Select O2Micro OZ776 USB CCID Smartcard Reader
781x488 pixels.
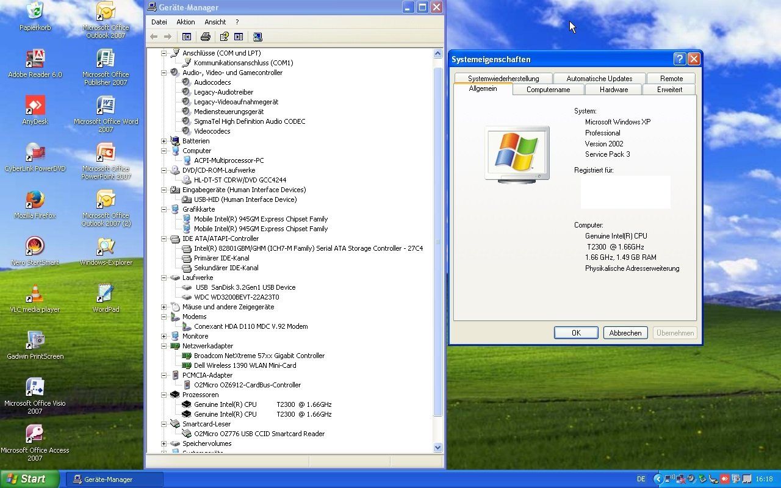coord(259,434)
